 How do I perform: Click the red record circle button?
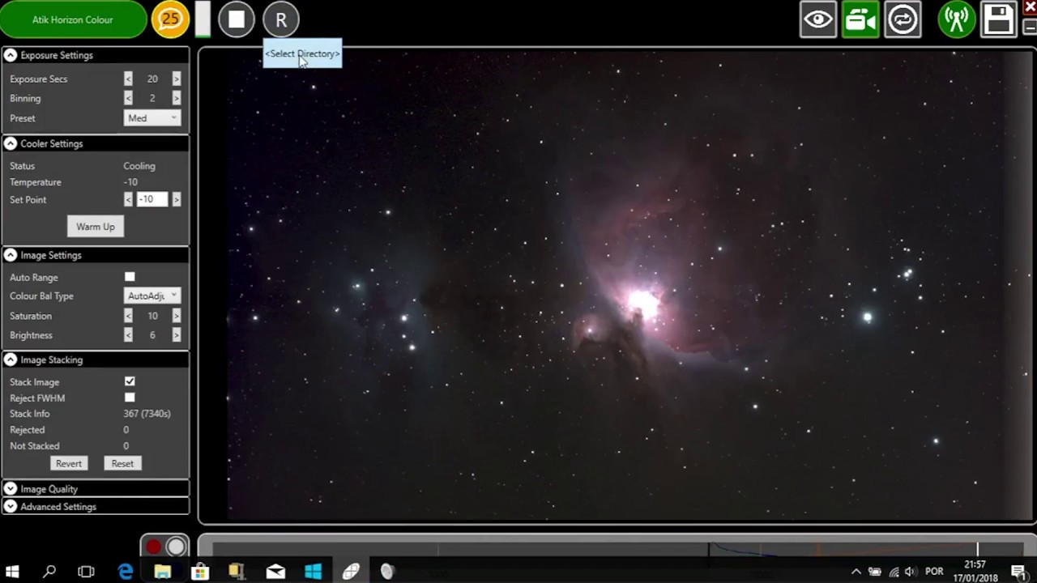point(153,547)
